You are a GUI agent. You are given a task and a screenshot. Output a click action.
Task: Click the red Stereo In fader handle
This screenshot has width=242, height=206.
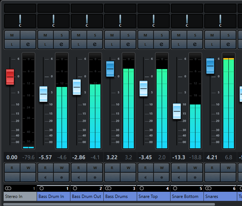pos(10,77)
